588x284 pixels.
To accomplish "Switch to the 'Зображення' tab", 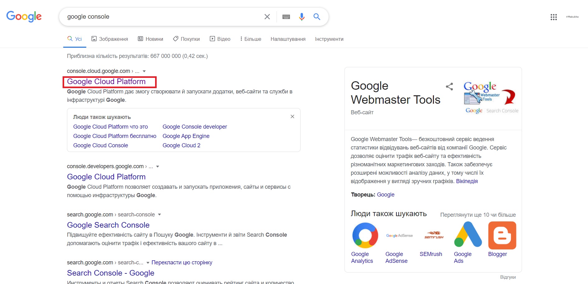I will click(110, 39).
